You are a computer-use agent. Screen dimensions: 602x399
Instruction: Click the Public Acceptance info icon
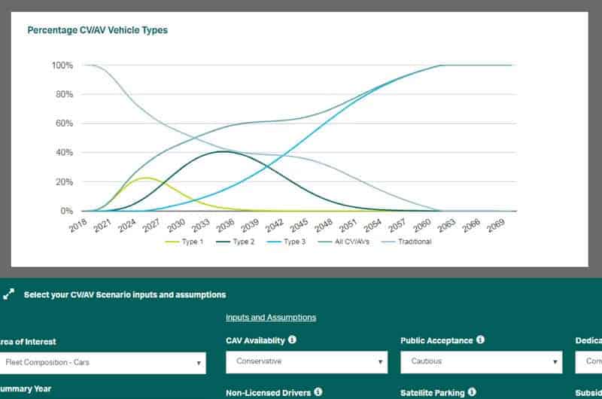480,340
